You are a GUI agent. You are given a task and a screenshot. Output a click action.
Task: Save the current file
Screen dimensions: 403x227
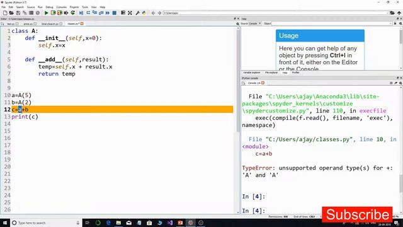click(x=18, y=13)
